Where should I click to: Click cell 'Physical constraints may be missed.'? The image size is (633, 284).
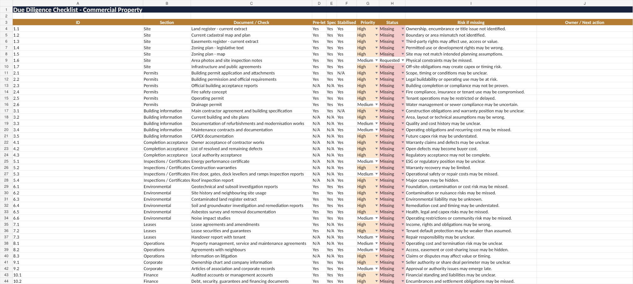point(471,60)
